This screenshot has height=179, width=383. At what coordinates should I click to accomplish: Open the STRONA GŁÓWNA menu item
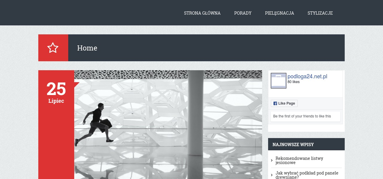tap(202, 13)
